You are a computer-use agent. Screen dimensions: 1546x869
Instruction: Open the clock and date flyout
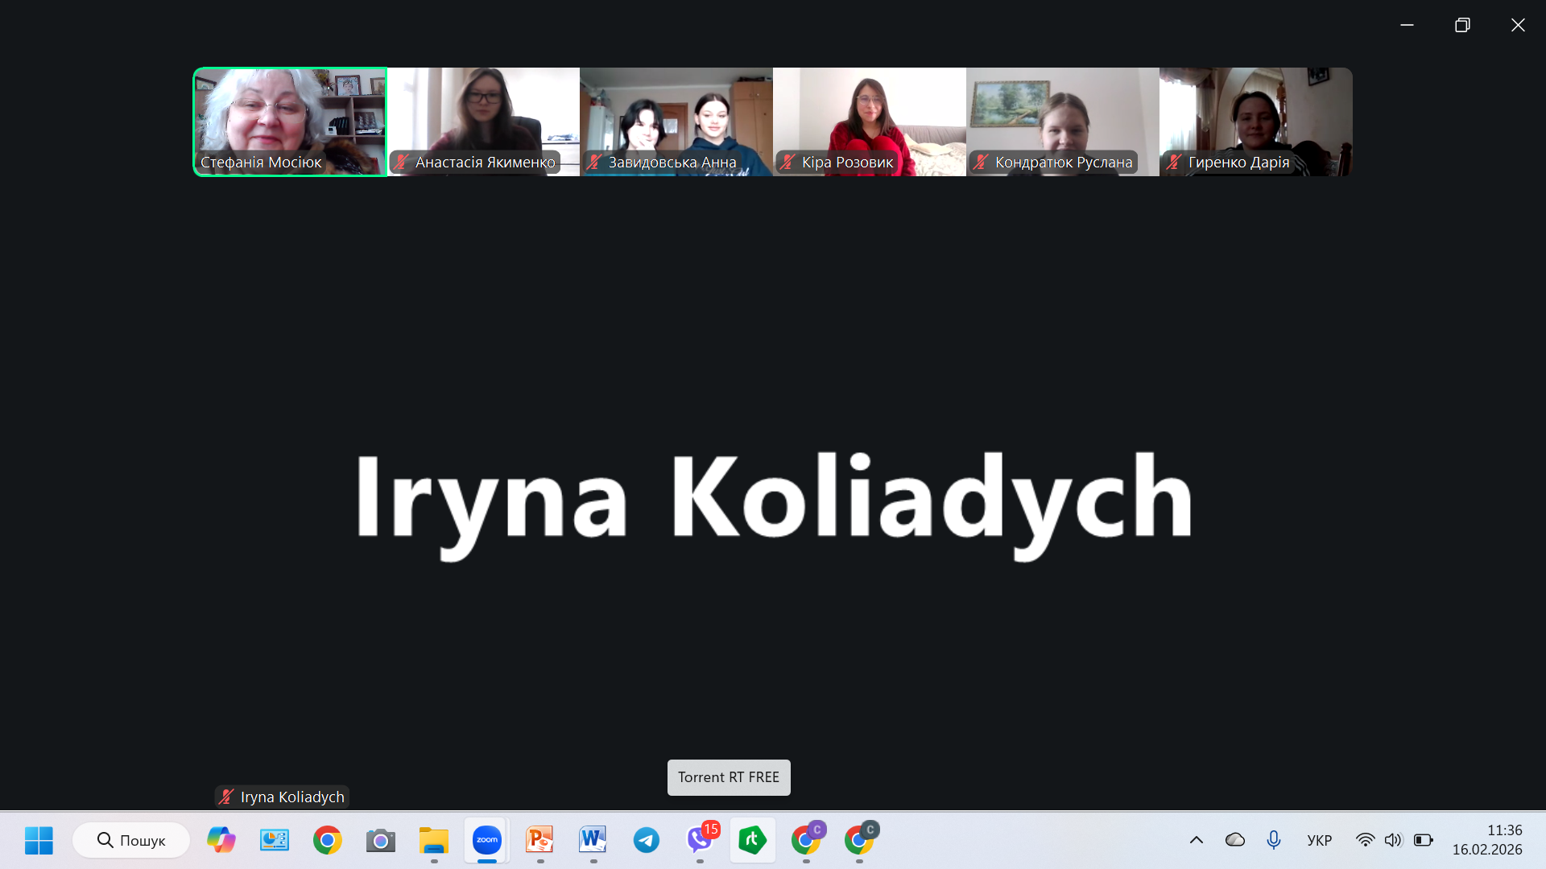click(1487, 840)
